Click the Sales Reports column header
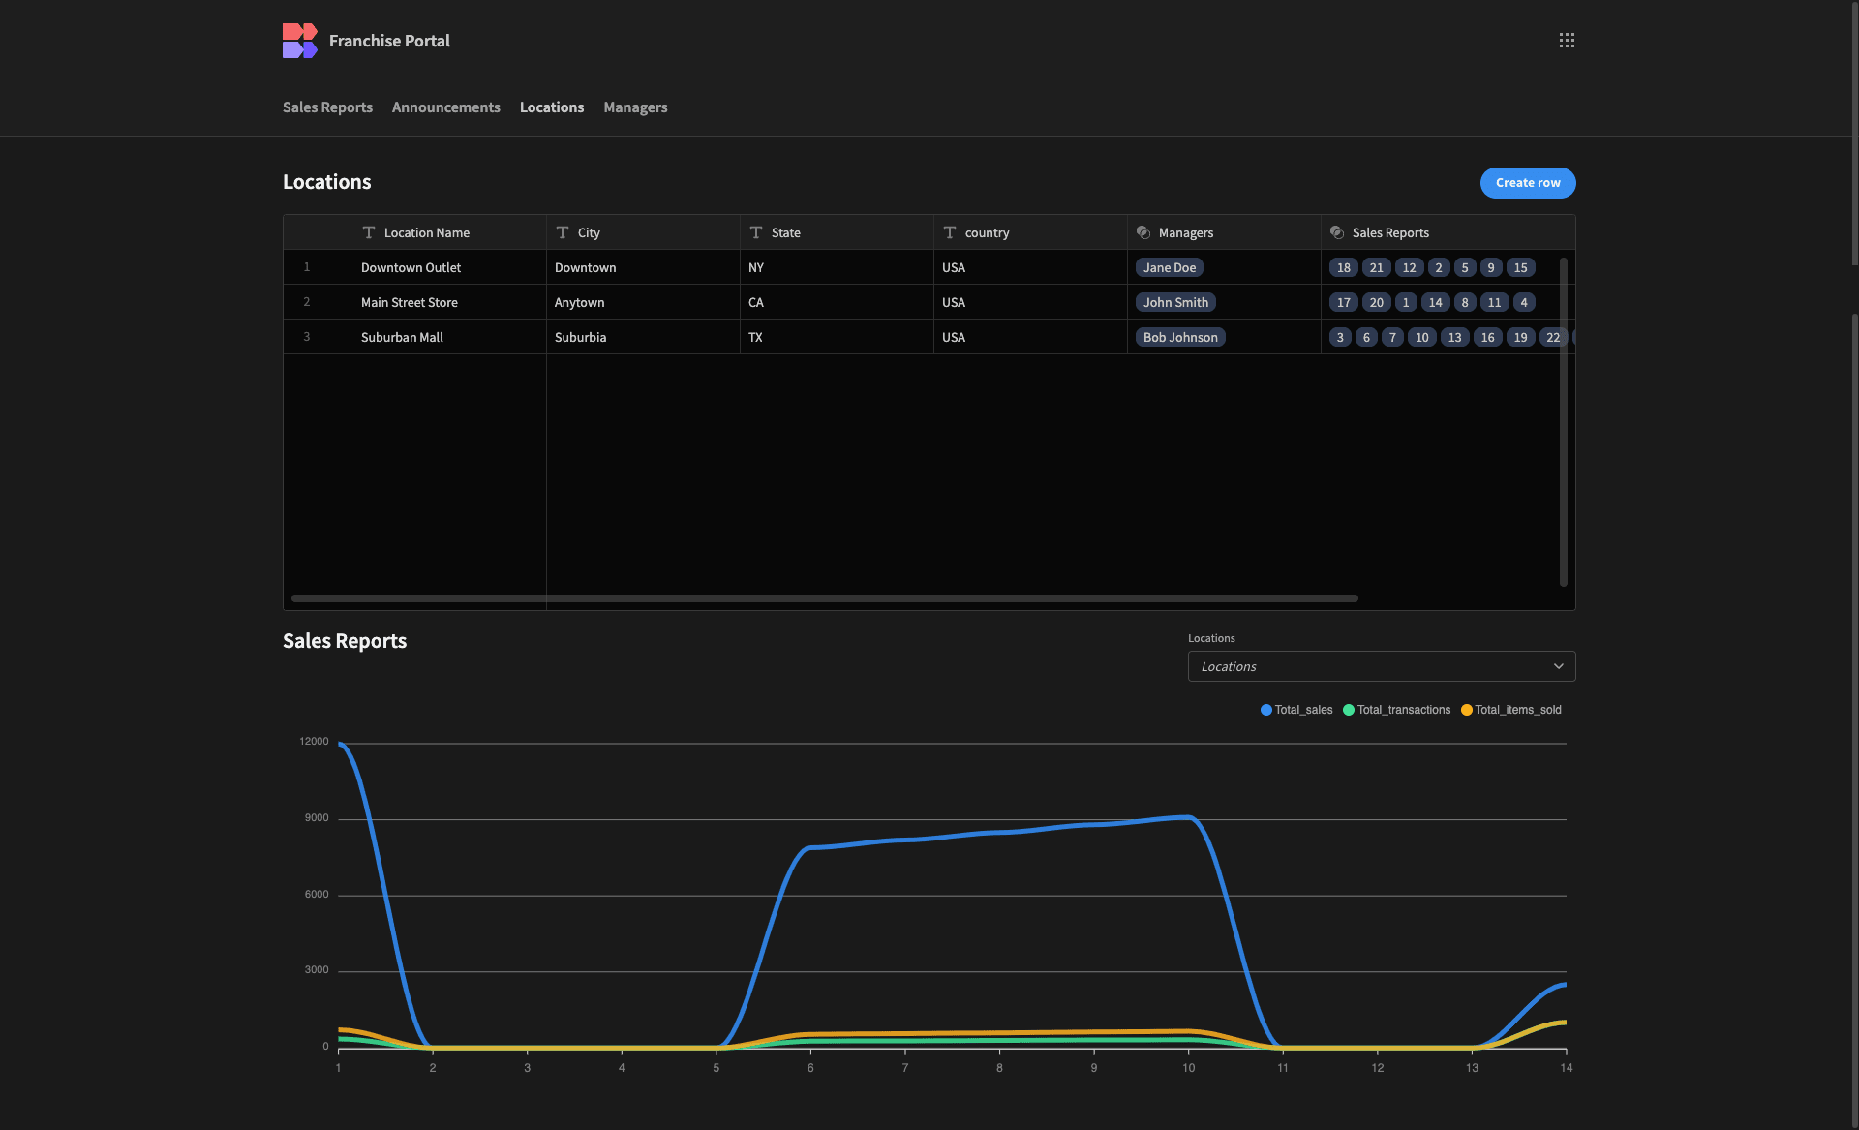Viewport: 1859px width, 1130px height. 1448,232
